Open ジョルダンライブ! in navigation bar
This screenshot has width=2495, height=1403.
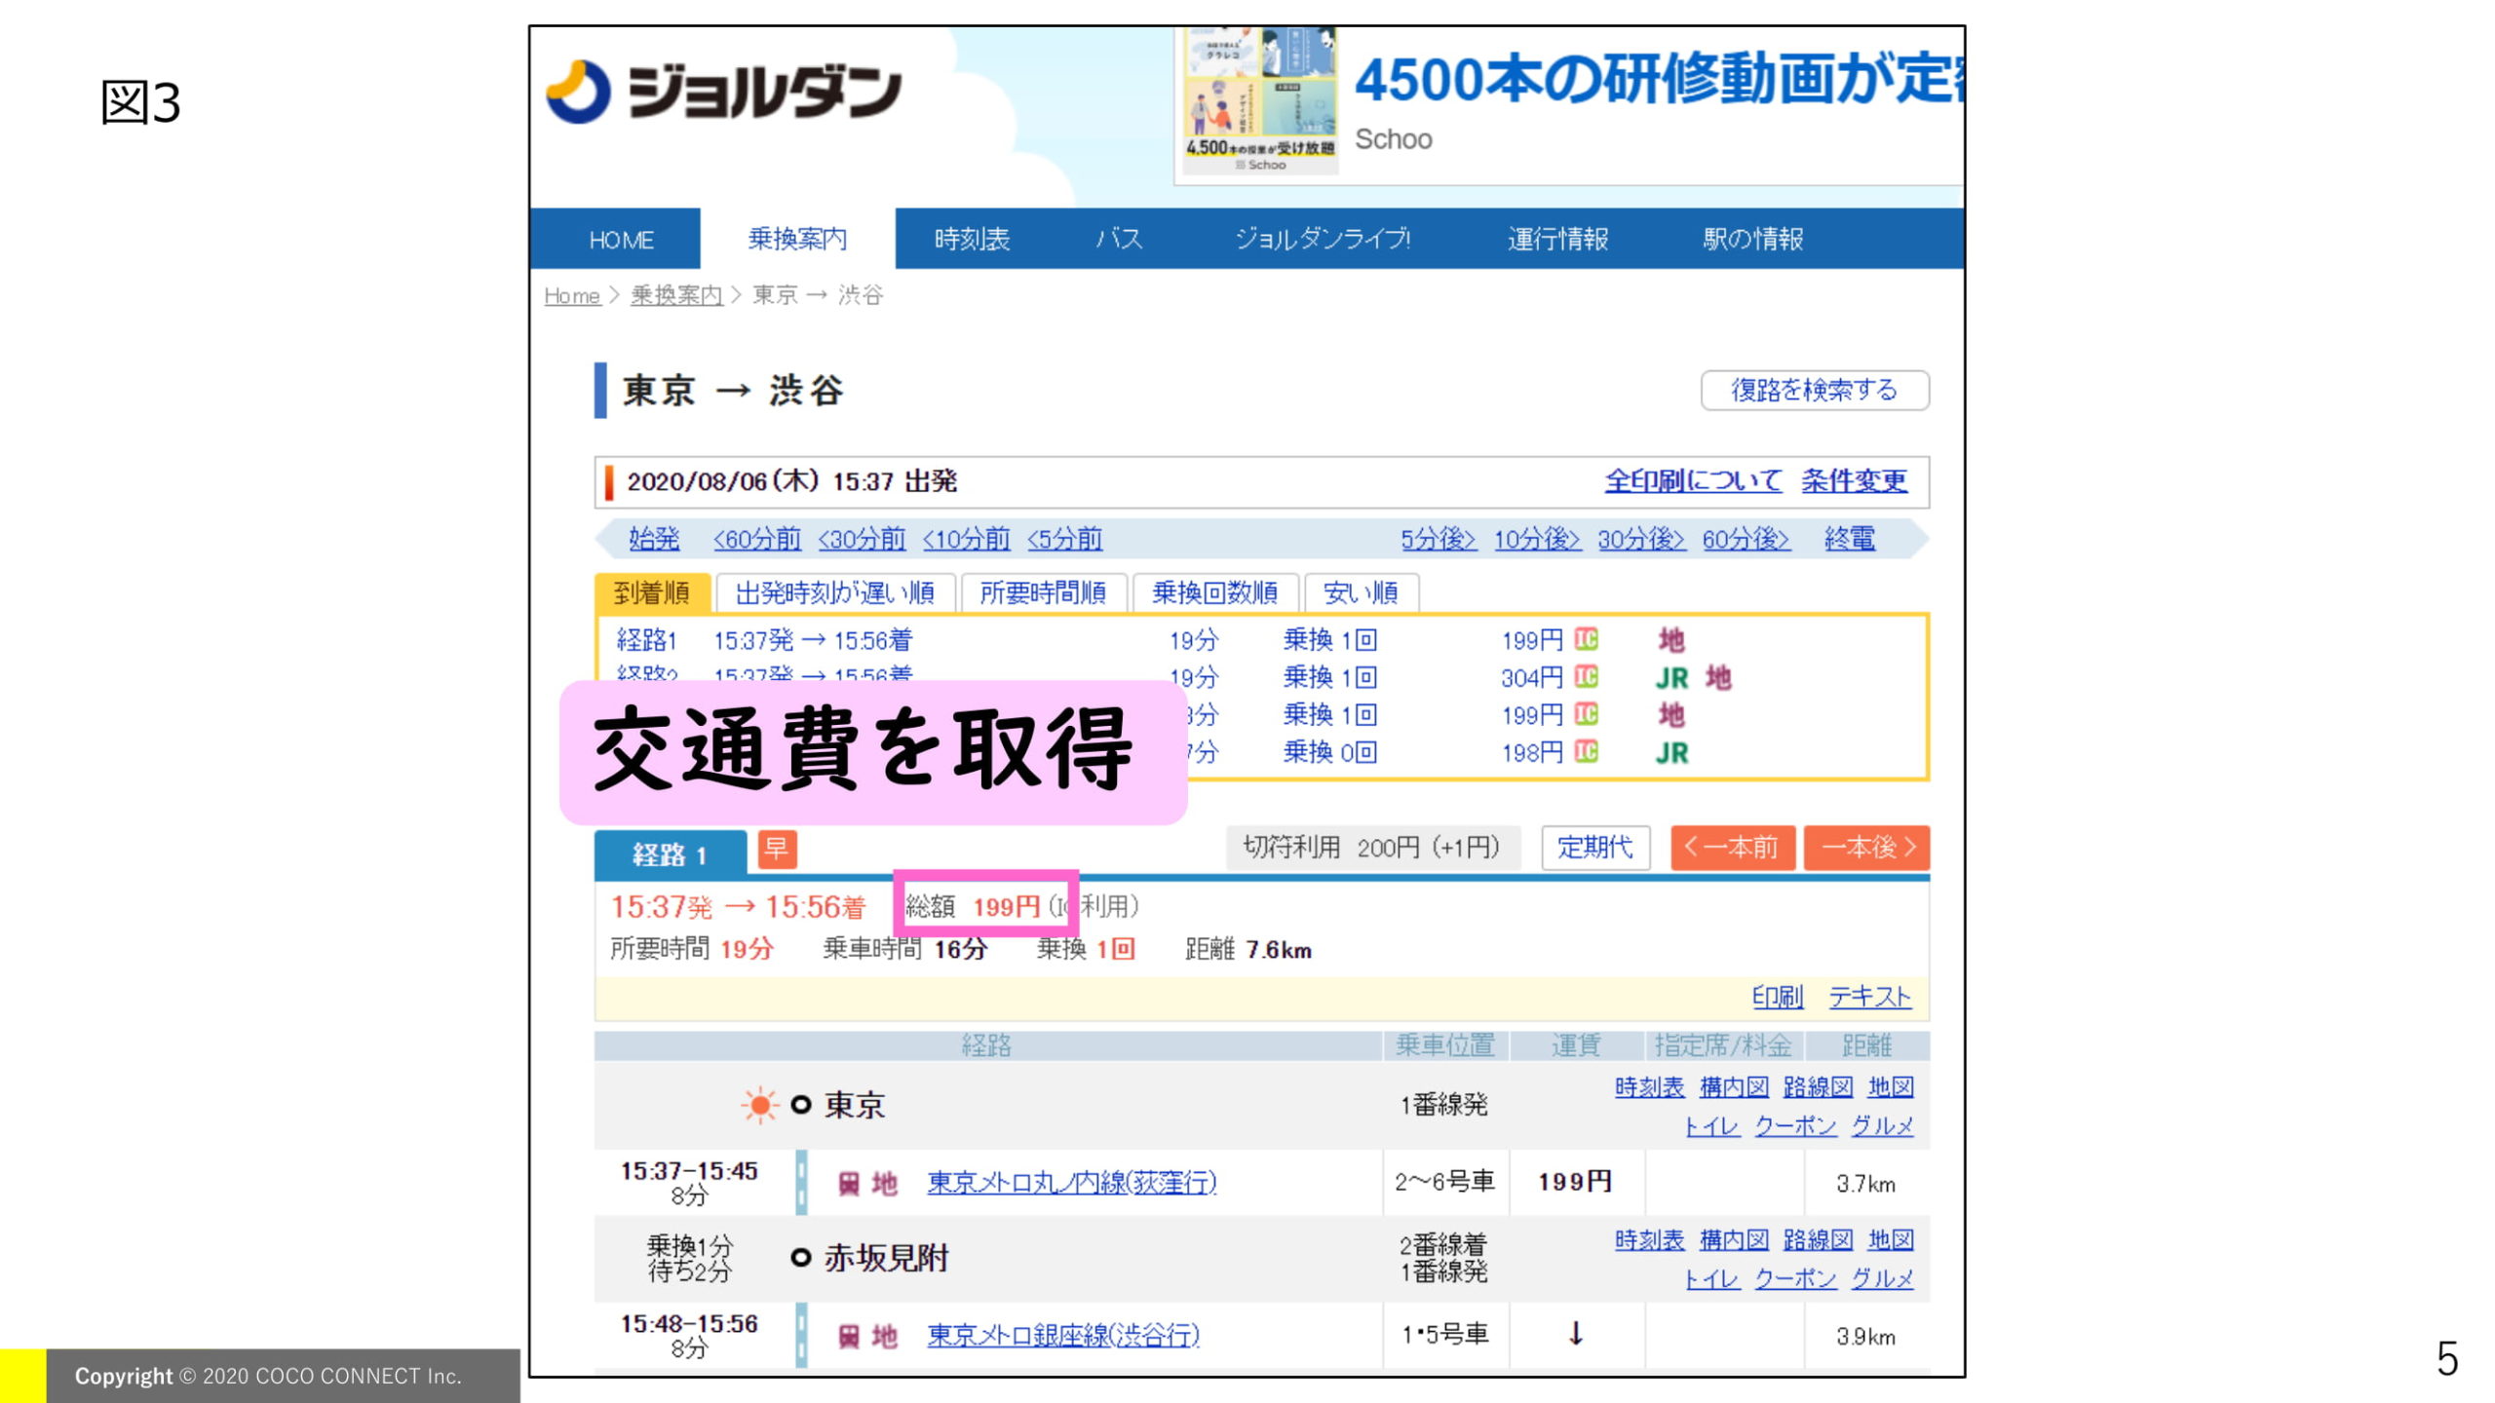[1323, 240]
